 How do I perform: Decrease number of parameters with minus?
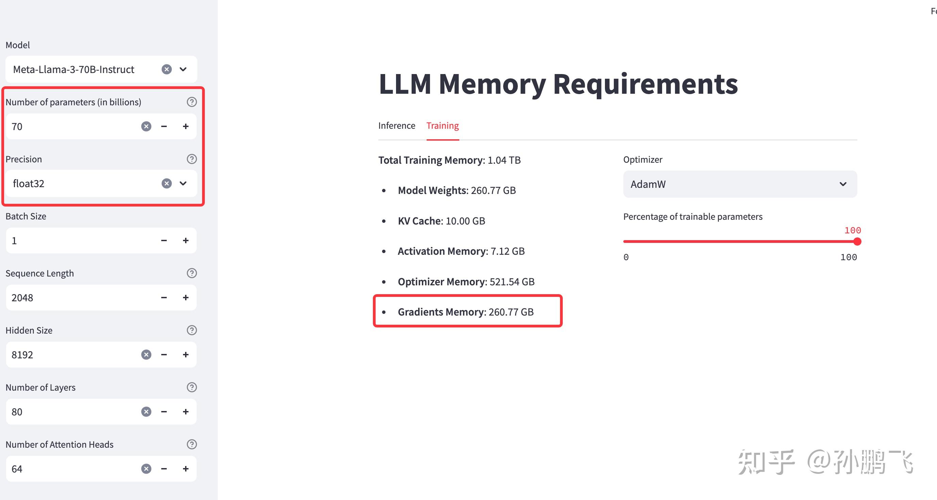(x=164, y=126)
